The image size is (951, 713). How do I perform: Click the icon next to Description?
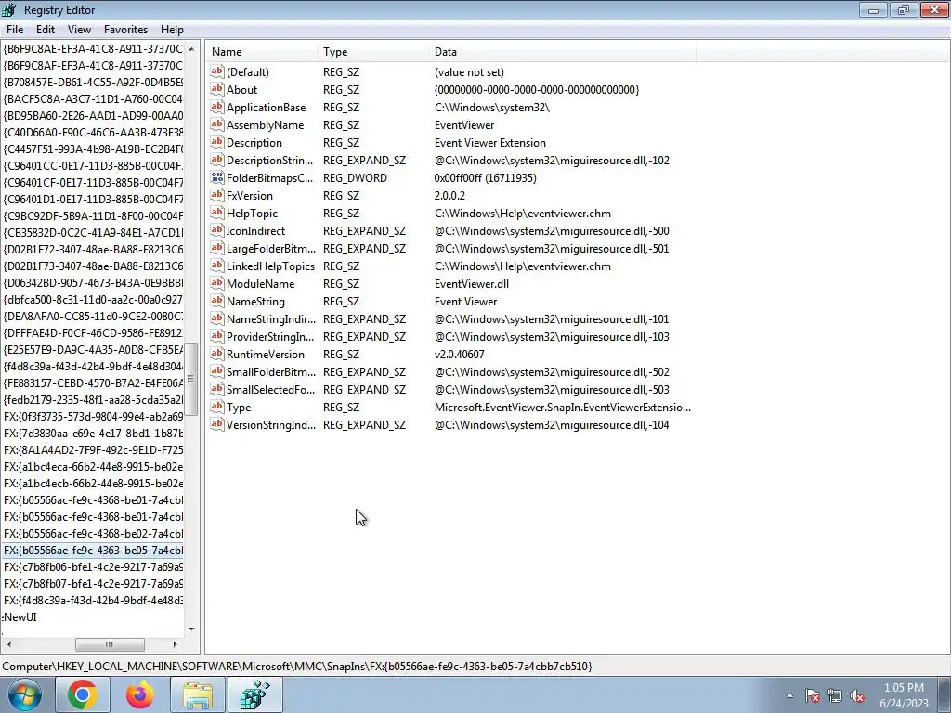pyautogui.click(x=217, y=142)
